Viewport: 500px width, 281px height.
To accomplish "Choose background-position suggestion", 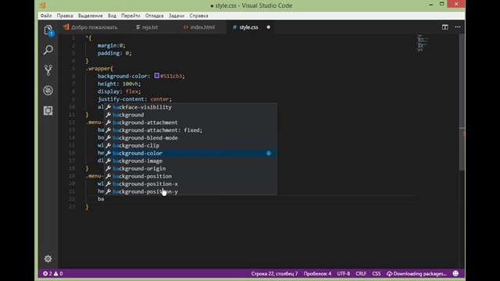I will point(191,176).
